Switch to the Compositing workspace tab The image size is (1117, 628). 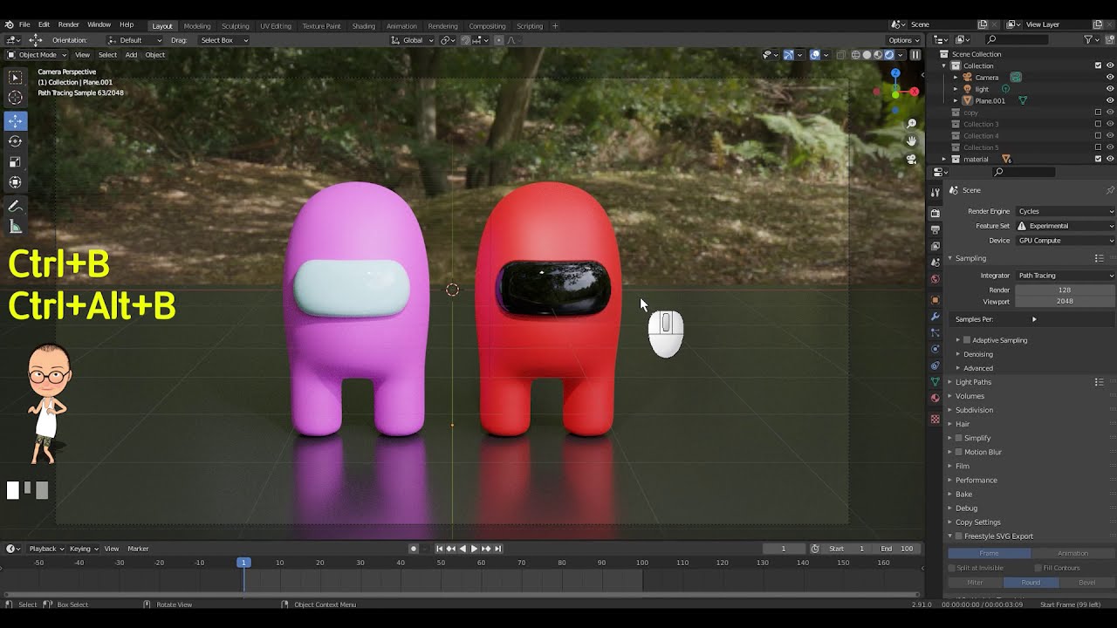(487, 26)
